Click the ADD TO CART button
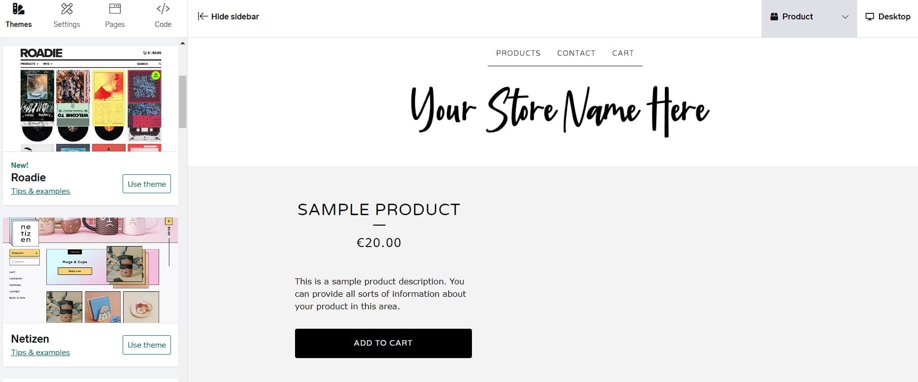 click(x=383, y=343)
